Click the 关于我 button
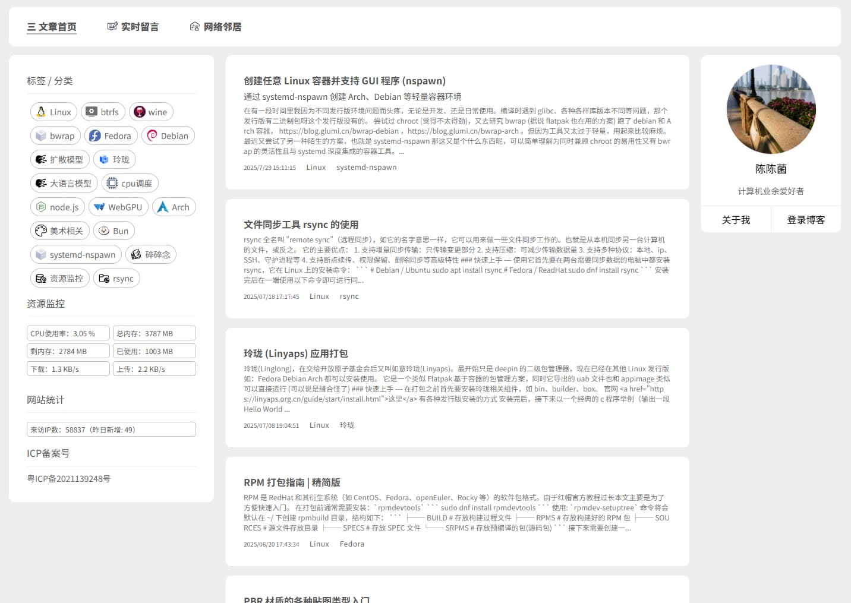Screen dimensions: 851x603 [736, 220]
